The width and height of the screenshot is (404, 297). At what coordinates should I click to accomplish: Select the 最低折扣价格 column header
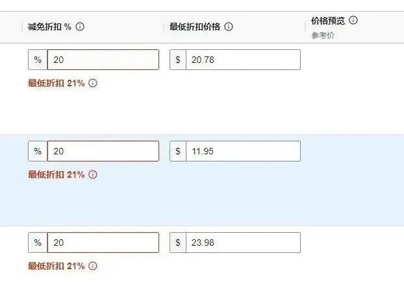(195, 27)
